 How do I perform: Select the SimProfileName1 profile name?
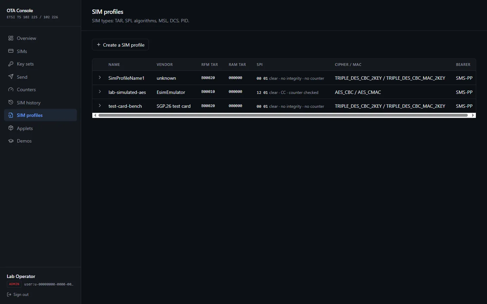126,78
